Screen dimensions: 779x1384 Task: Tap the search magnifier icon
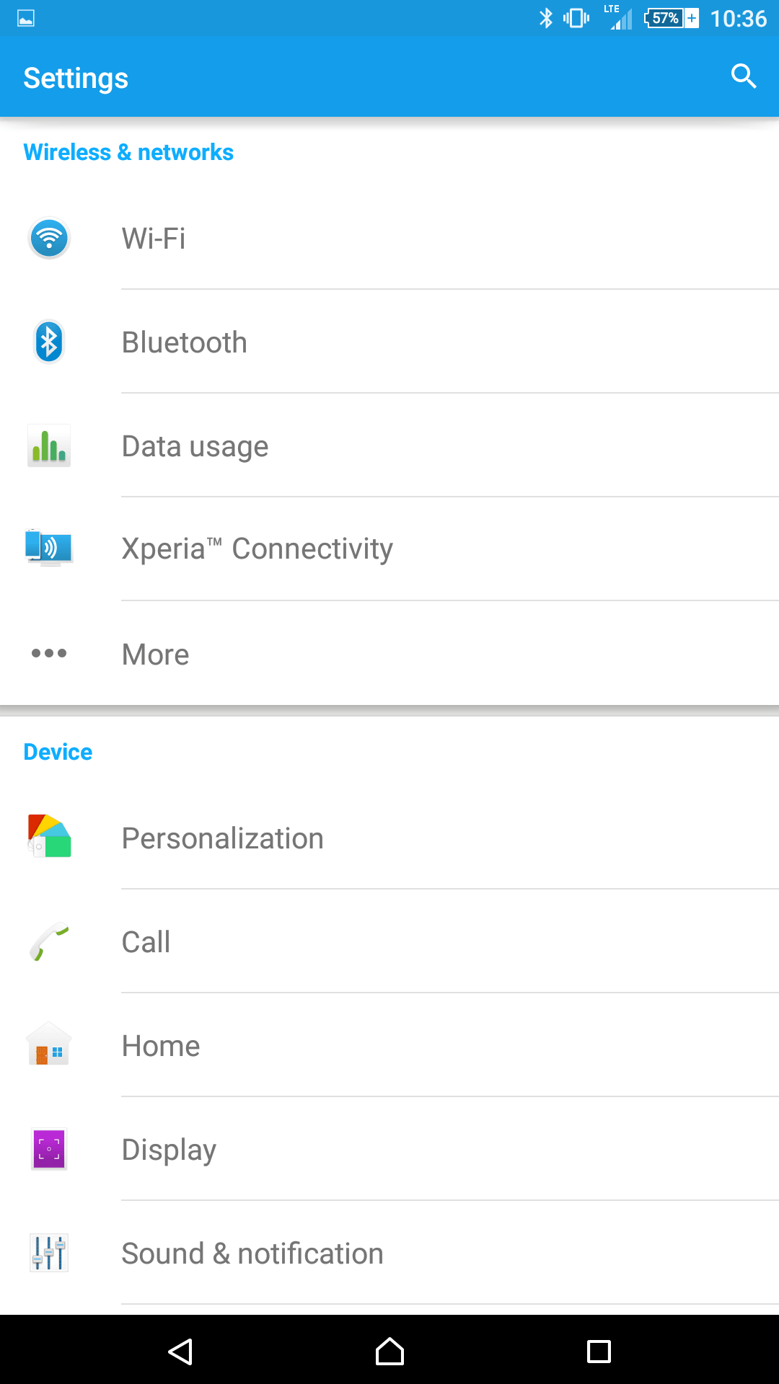[x=743, y=76]
